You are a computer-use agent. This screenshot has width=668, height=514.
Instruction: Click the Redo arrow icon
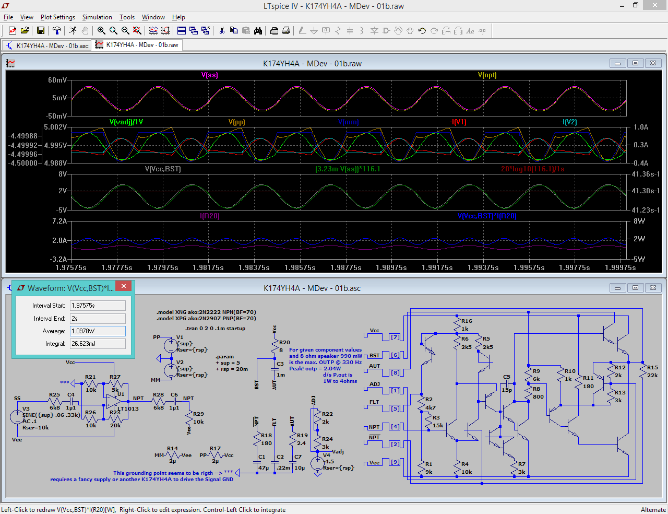[x=434, y=31]
